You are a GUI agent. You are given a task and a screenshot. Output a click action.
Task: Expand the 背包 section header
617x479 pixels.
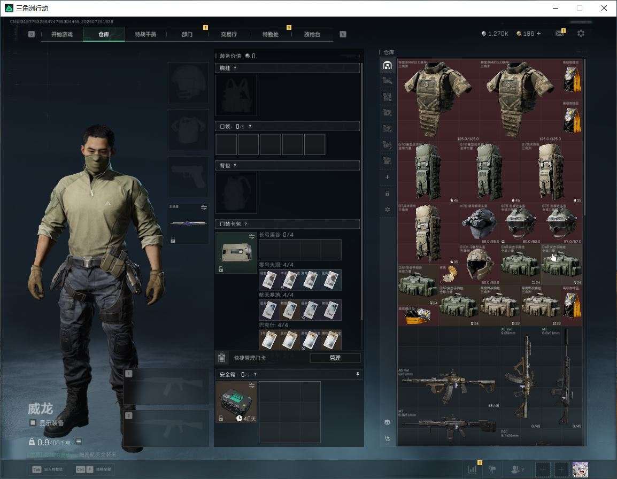[287, 165]
